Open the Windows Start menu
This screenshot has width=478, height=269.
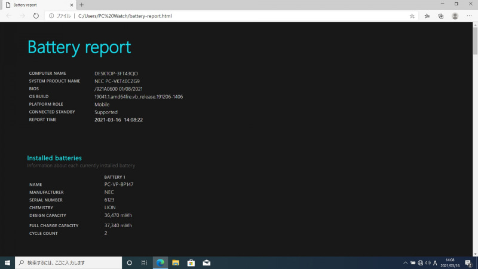pyautogui.click(x=7, y=262)
